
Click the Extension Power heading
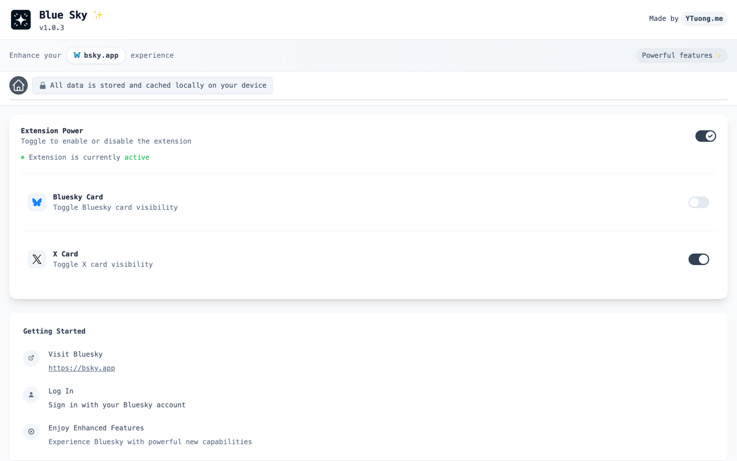(x=52, y=131)
